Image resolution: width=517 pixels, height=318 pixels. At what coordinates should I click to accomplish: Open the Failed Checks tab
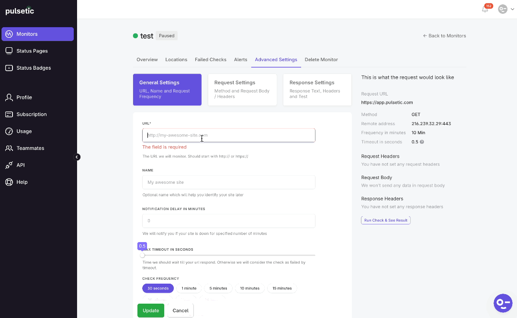210,60
